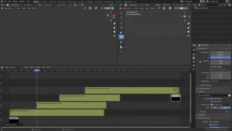The width and height of the screenshot is (232, 131).
Task: Select the Measure tool in right viewport
Action: point(121,47)
